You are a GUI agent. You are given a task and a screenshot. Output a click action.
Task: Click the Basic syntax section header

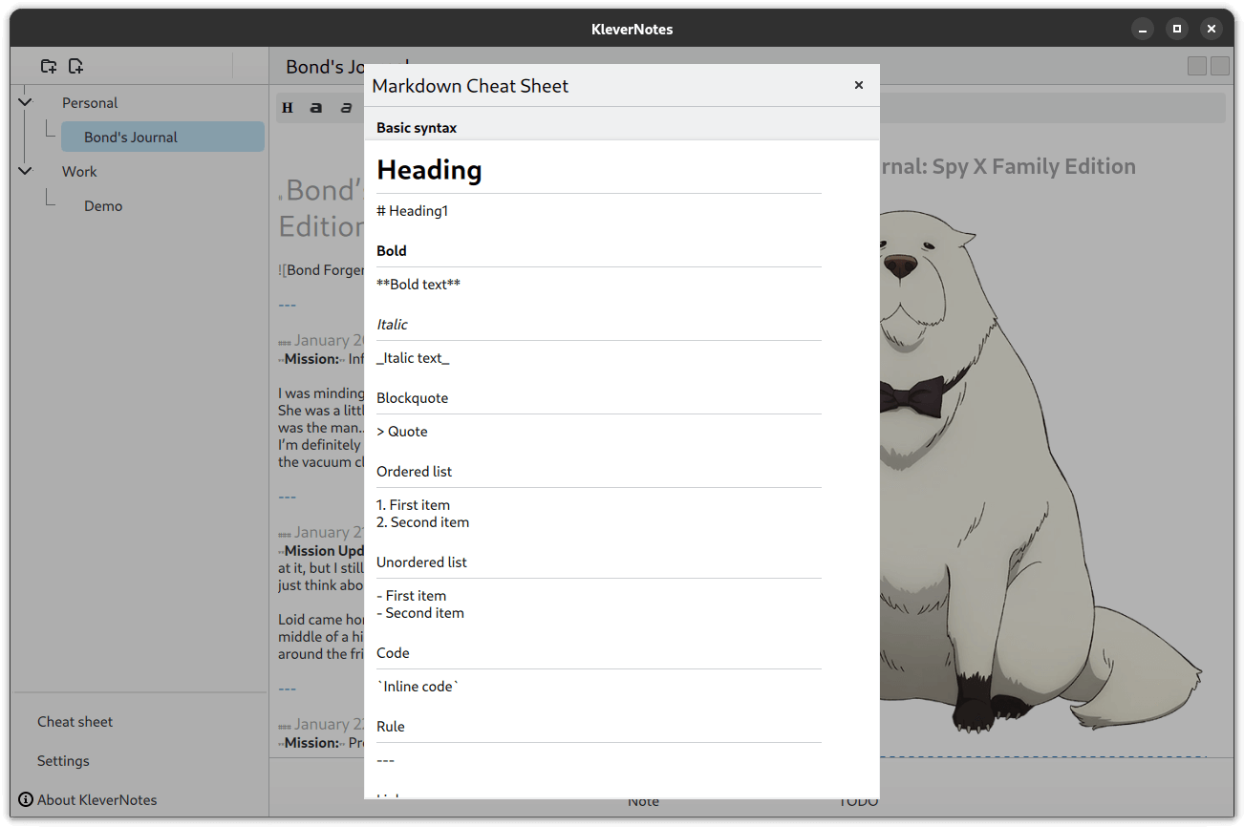pos(417,125)
